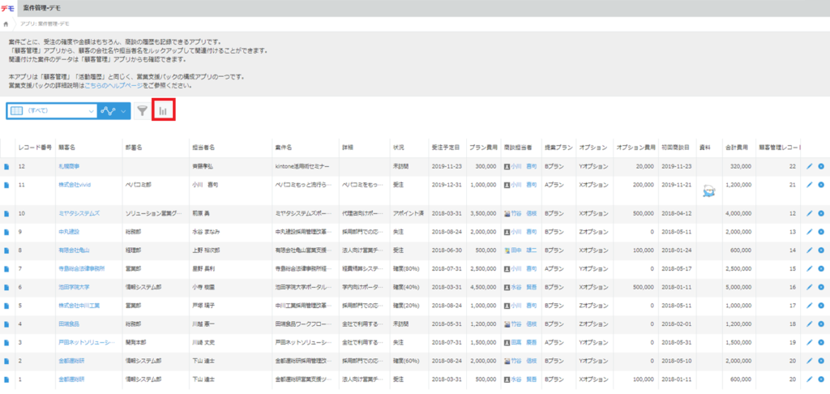Open the こちらのヘルプページ help link
The height and width of the screenshot is (394, 830).
click(x=112, y=85)
